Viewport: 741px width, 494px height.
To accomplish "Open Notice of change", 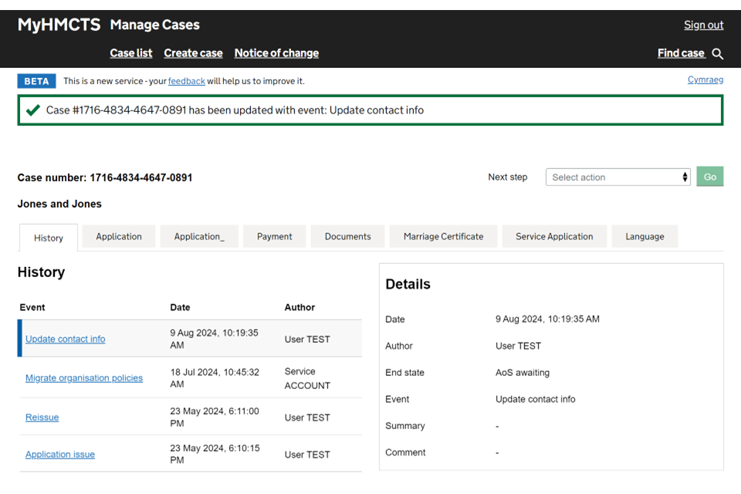I will [x=276, y=53].
